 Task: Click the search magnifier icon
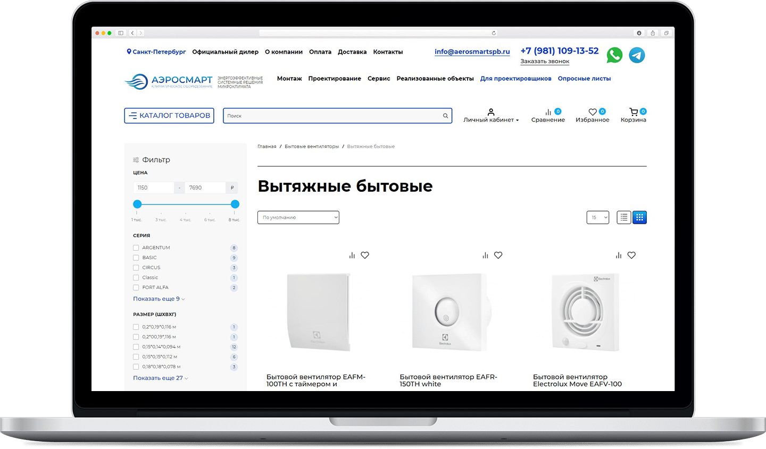(x=445, y=116)
